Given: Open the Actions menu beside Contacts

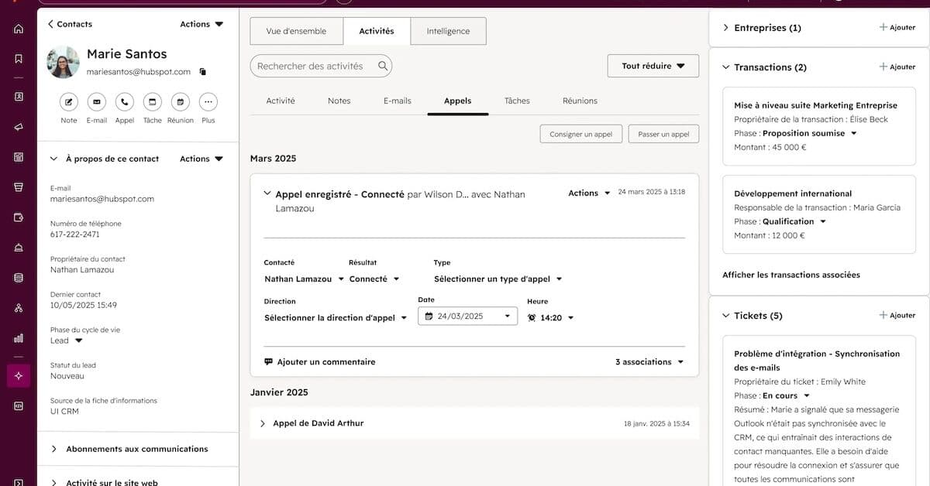Looking at the screenshot, I should [201, 24].
